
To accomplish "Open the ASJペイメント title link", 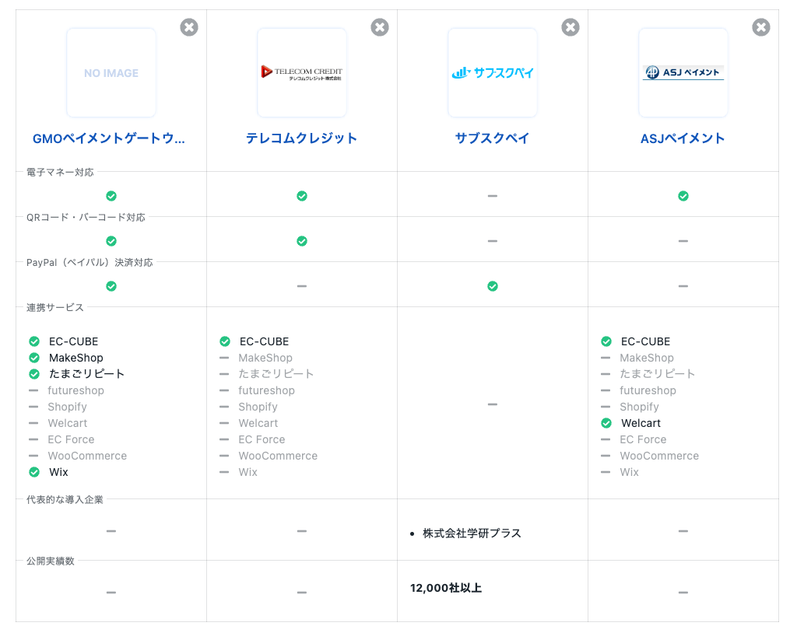I will (683, 138).
